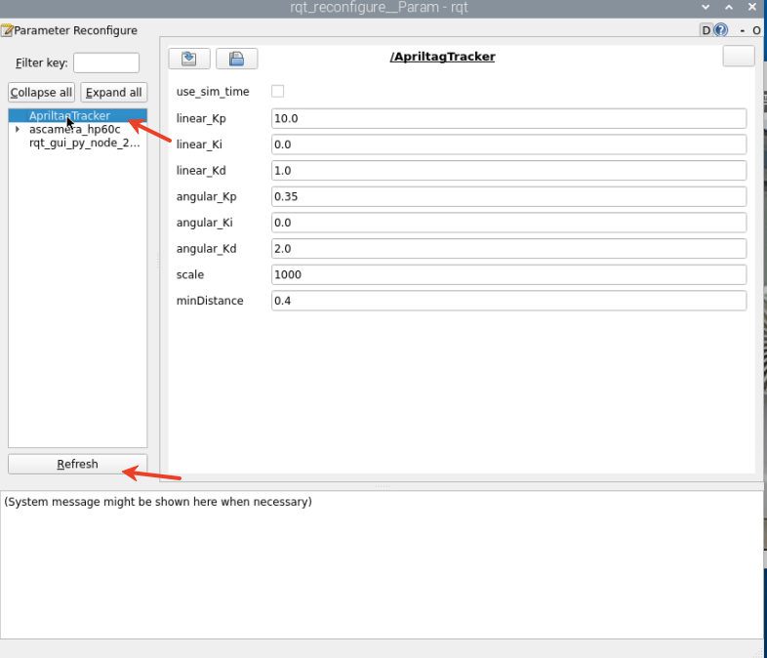This screenshot has width=767, height=658.
Task: Click the O close-plugin button in header
Action: click(x=756, y=31)
